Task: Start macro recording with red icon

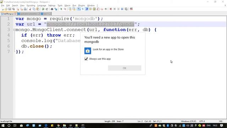Action: (x=111, y=9)
